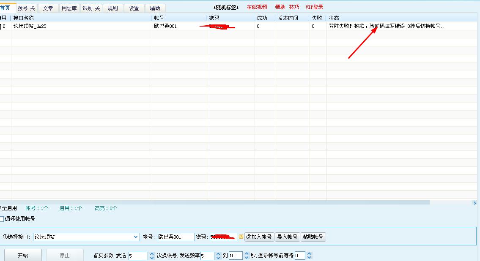This screenshot has height=261, width=480.
Task: Switch to the 规则 tab
Action: coord(112,8)
